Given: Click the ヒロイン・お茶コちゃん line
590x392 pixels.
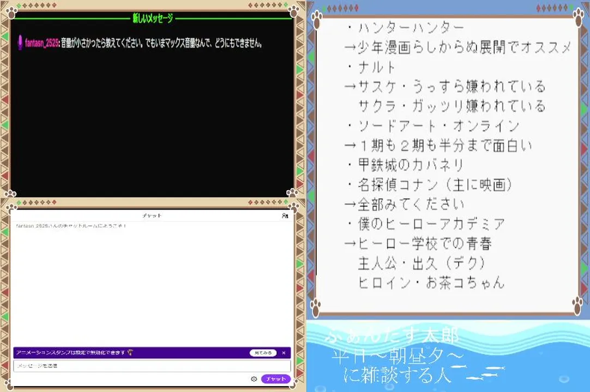Looking at the screenshot, I should (x=431, y=283).
